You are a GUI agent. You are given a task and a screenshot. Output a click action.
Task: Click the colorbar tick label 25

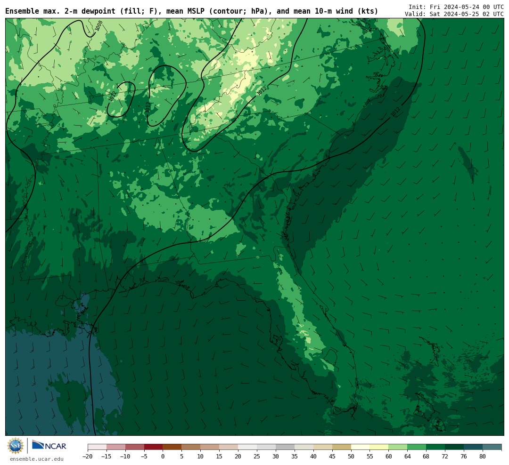coord(257,456)
